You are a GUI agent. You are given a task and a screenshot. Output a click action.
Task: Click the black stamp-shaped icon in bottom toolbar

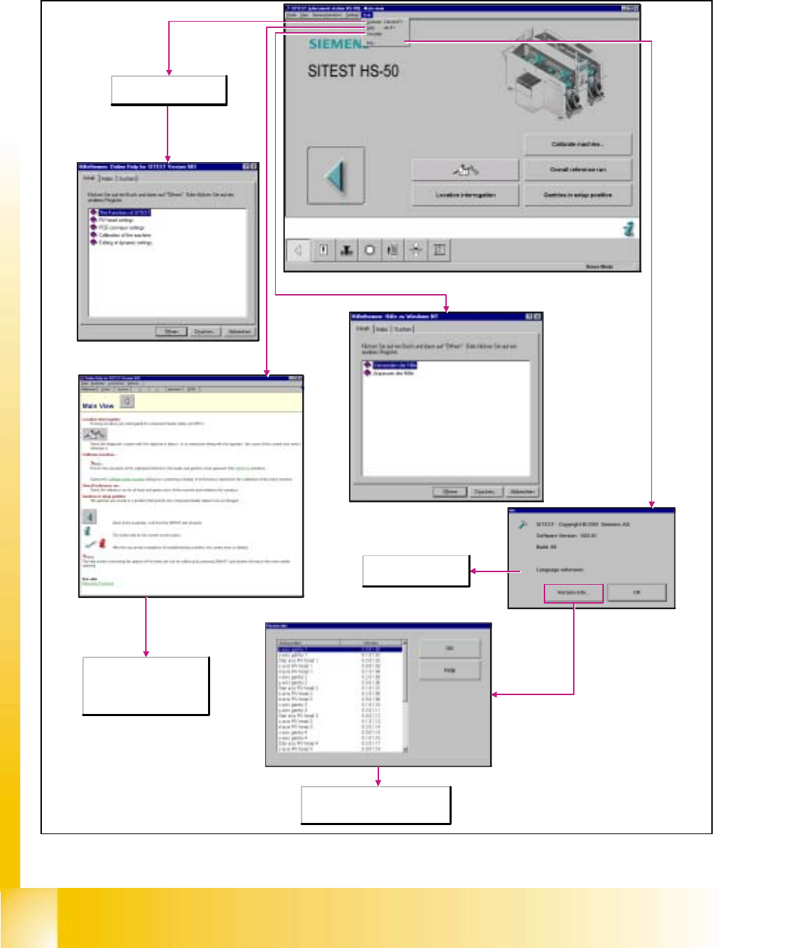346,249
